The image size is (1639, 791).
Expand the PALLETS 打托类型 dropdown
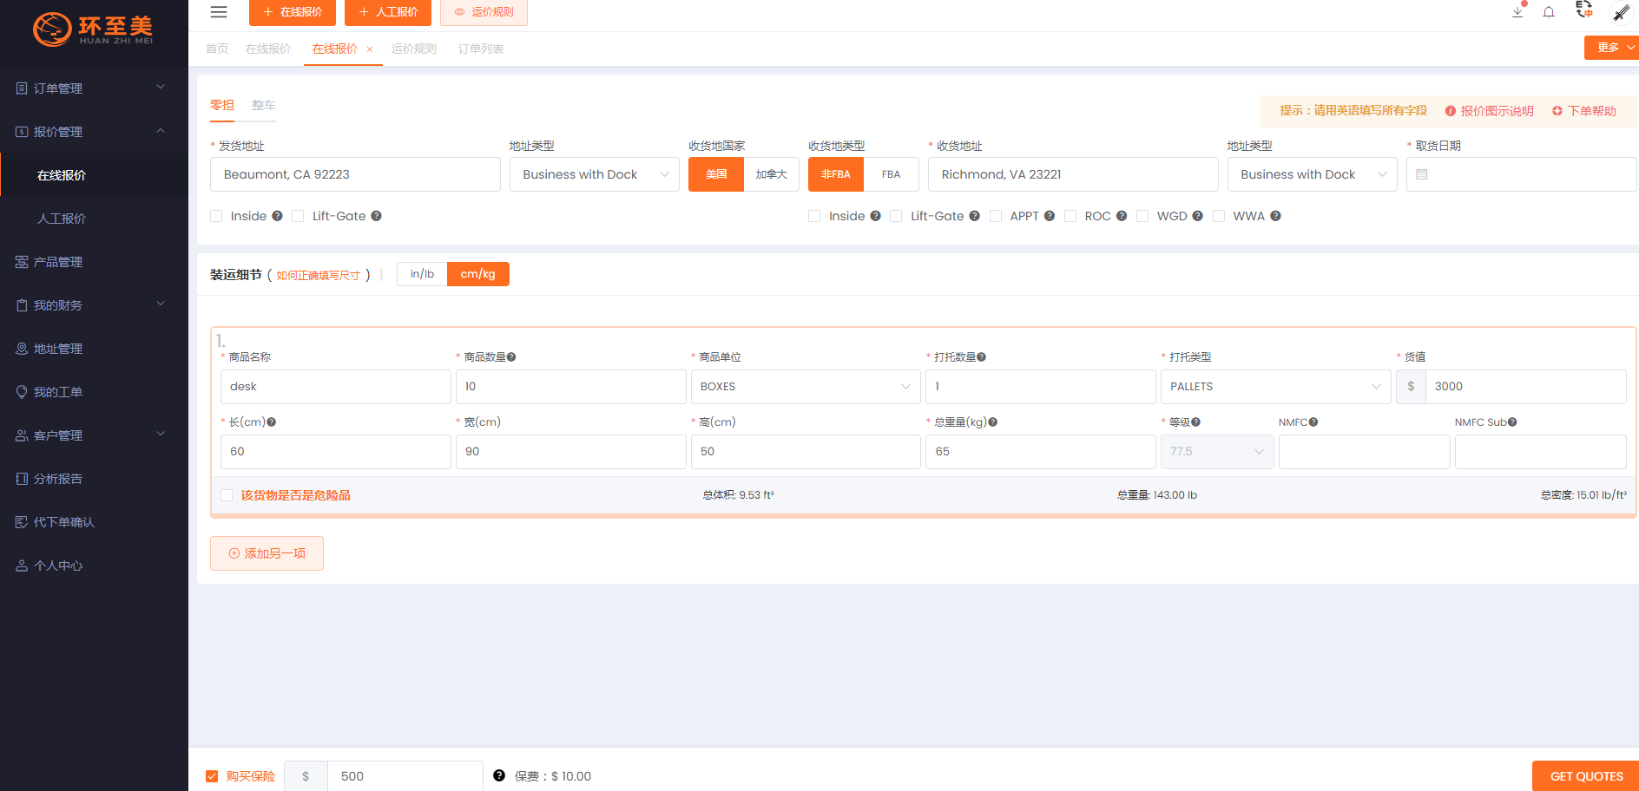pos(1274,387)
